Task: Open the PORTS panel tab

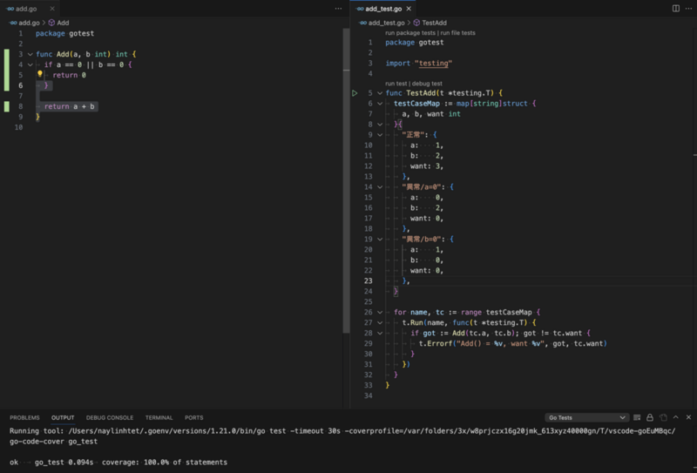Action: (x=193, y=417)
